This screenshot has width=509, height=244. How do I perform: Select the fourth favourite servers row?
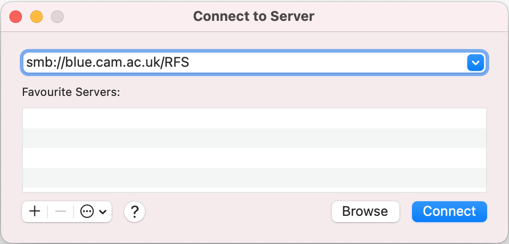[x=254, y=178]
